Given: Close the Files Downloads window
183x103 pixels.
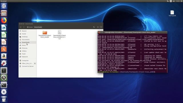Looking at the screenshot, I should click(x=20, y=24).
